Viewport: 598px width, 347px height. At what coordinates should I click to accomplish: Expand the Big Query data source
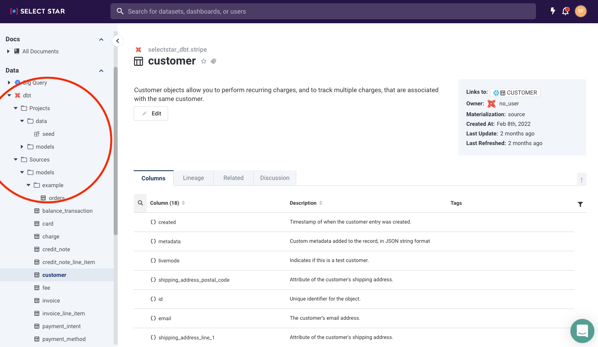[x=9, y=83]
